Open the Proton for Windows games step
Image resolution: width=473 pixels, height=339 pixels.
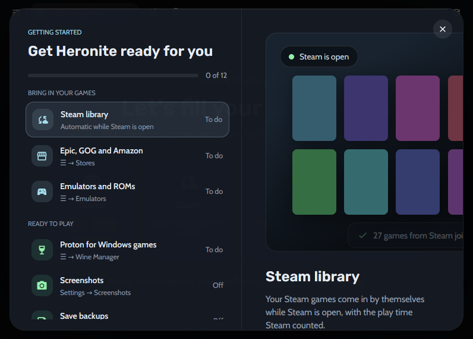(127, 250)
